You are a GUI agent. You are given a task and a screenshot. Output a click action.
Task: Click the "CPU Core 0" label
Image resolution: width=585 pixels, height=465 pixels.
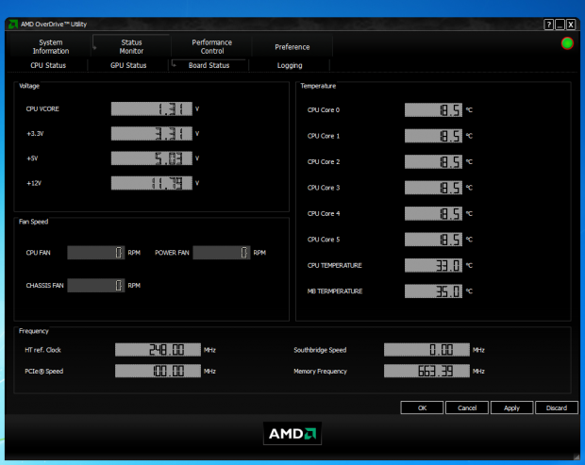point(324,110)
